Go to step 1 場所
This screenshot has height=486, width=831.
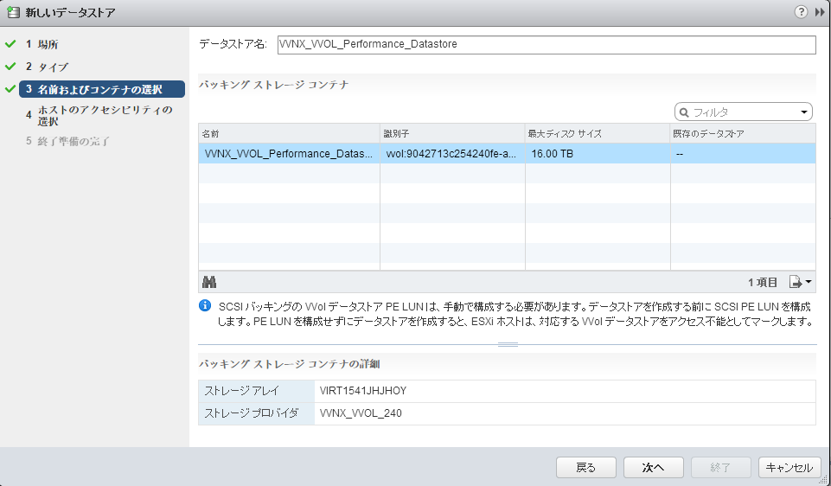(42, 44)
